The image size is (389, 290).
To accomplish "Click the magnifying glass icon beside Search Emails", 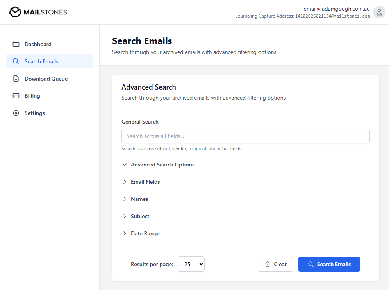I will click(x=16, y=61).
